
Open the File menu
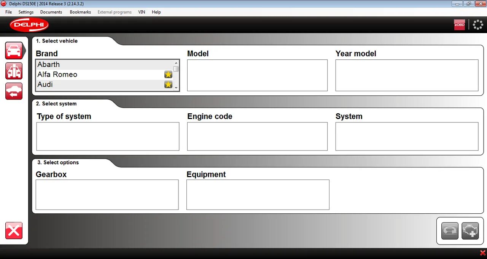pos(9,12)
